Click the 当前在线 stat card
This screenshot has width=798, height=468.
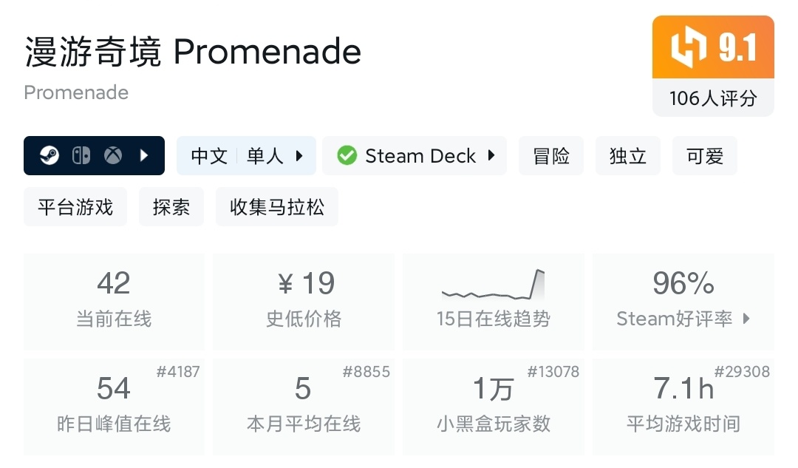(114, 301)
